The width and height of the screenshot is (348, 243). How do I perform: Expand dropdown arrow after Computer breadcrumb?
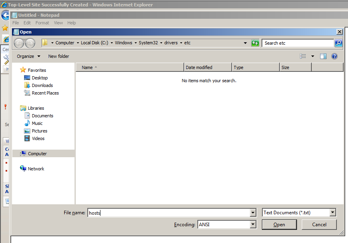click(x=78, y=43)
